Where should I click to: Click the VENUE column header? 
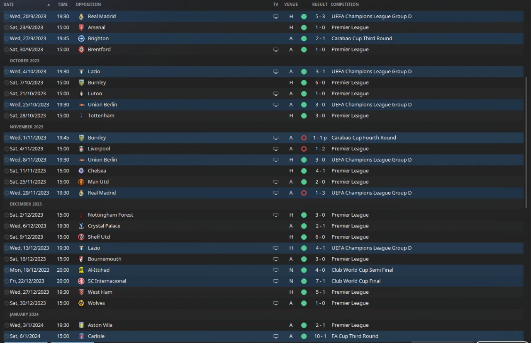(x=291, y=5)
